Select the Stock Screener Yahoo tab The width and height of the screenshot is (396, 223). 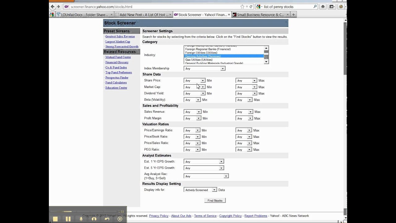pos(202,15)
